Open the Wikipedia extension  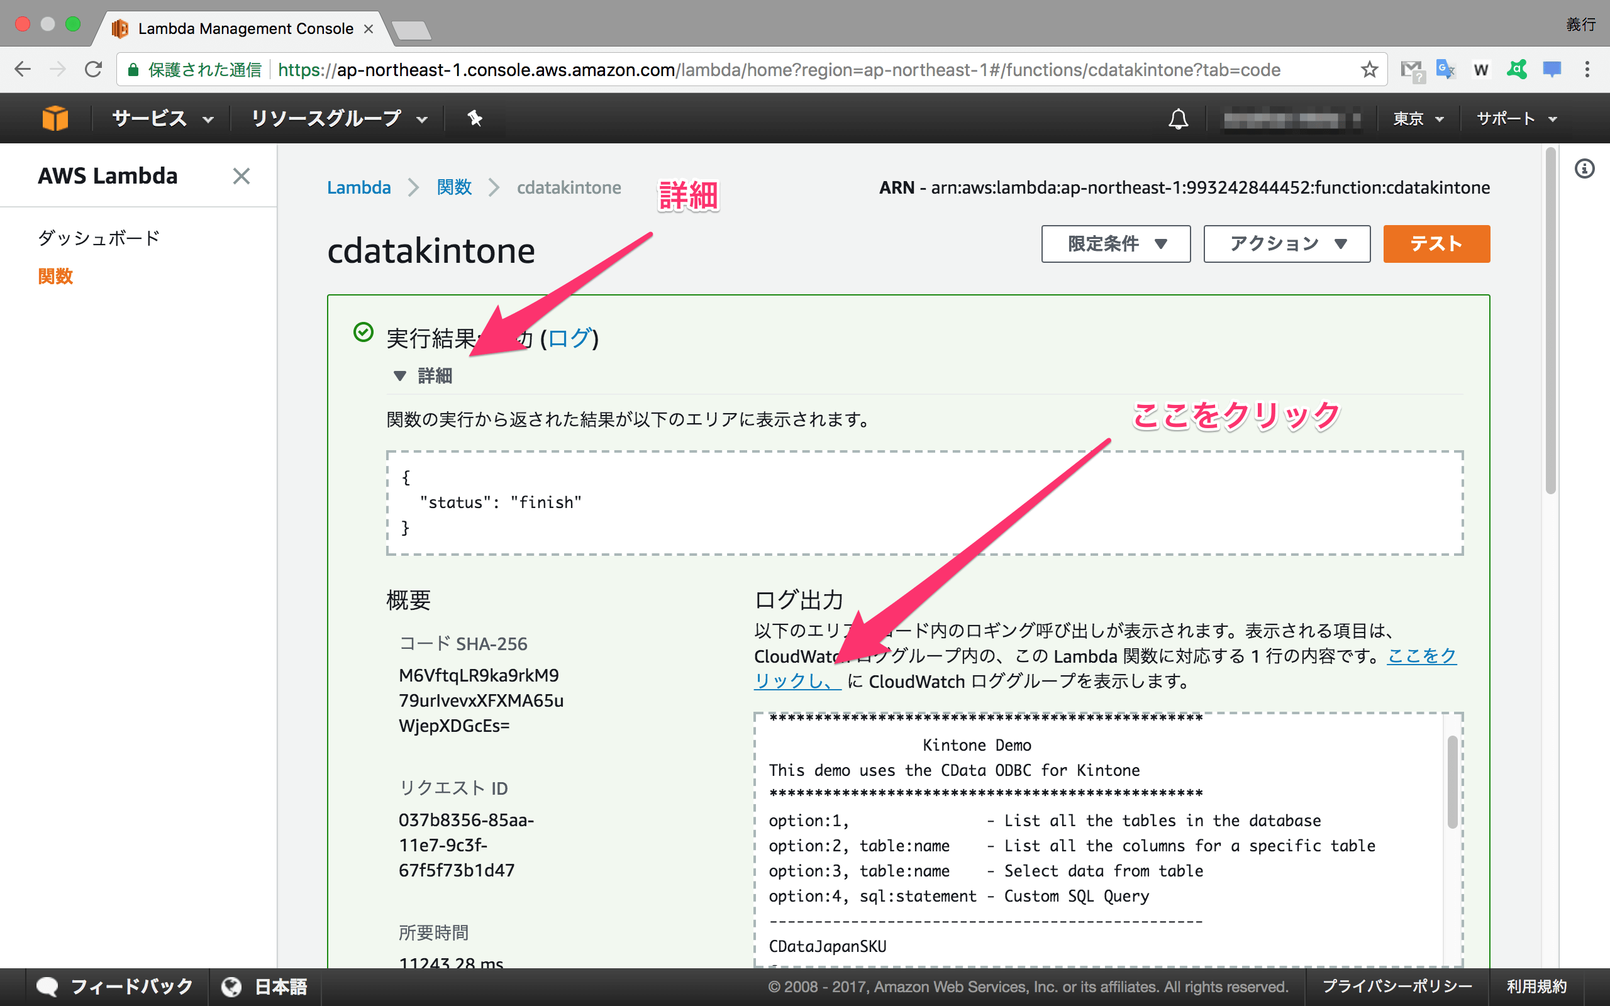tap(1481, 69)
